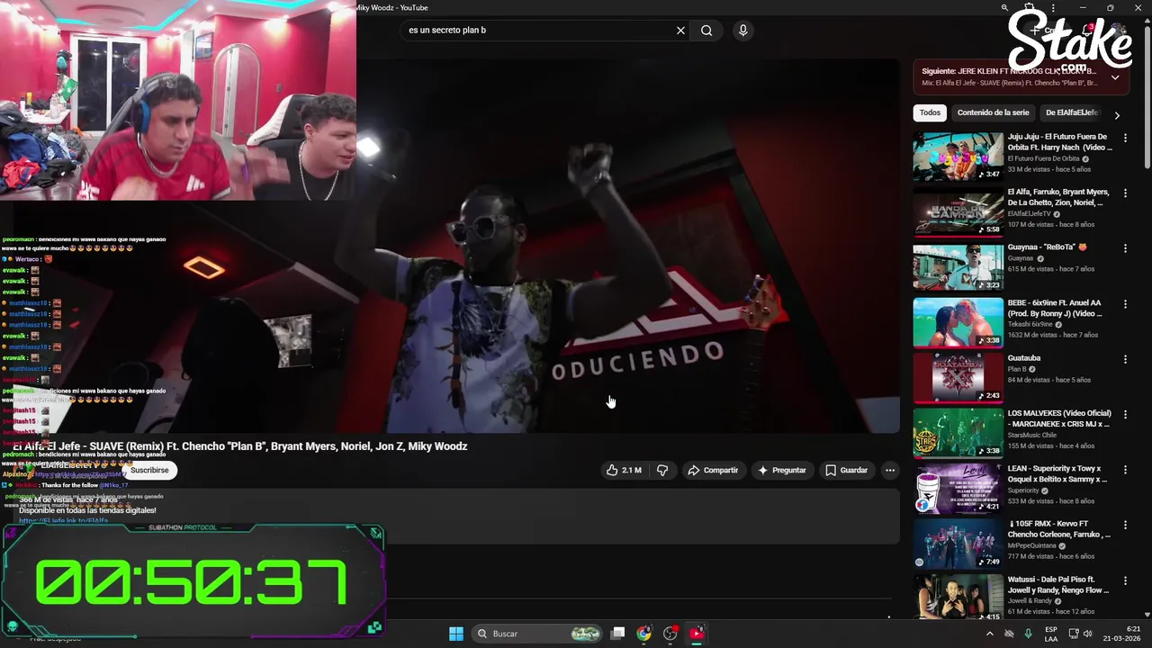
Task: Subscribe using the Suscribirse button
Action: tap(149, 470)
